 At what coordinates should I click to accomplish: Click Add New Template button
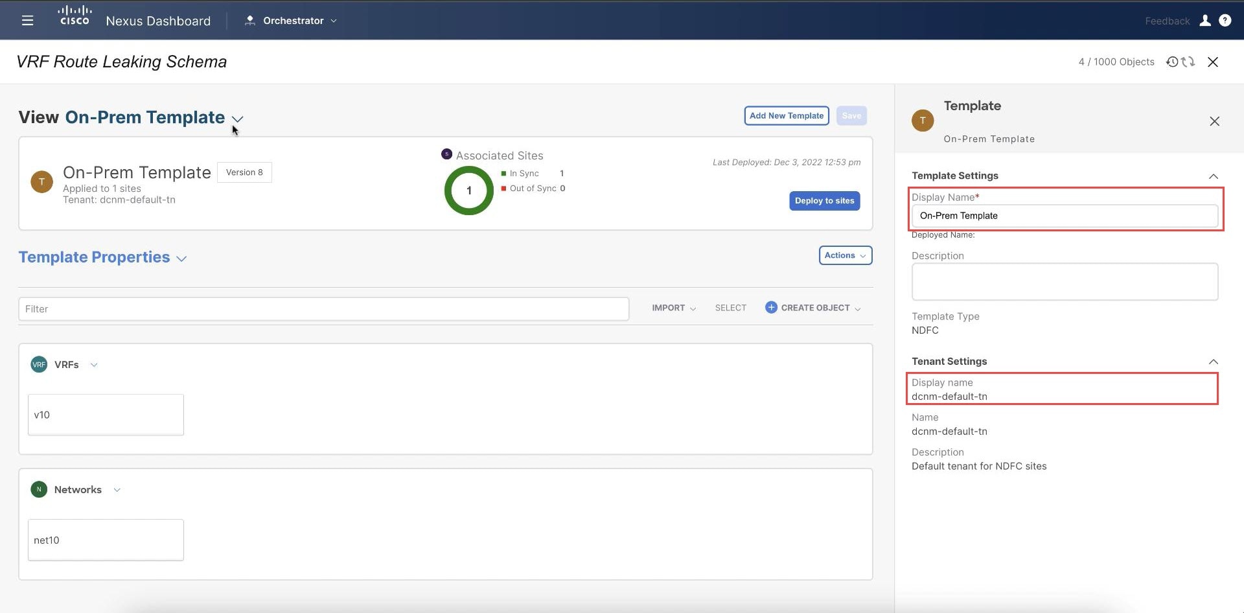787,115
